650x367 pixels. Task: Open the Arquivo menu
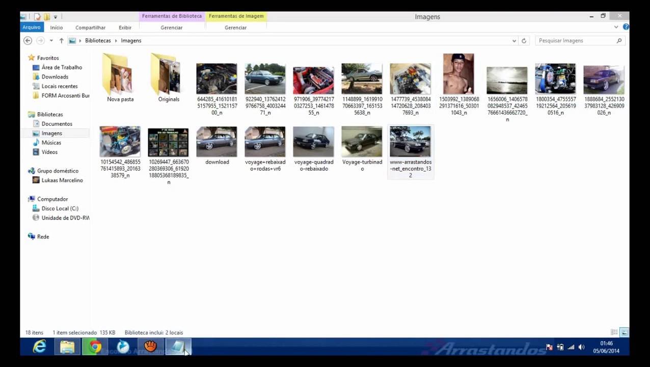pyautogui.click(x=31, y=28)
